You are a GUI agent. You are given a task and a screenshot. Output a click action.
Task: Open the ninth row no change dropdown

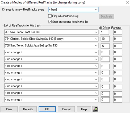click(51, 86)
